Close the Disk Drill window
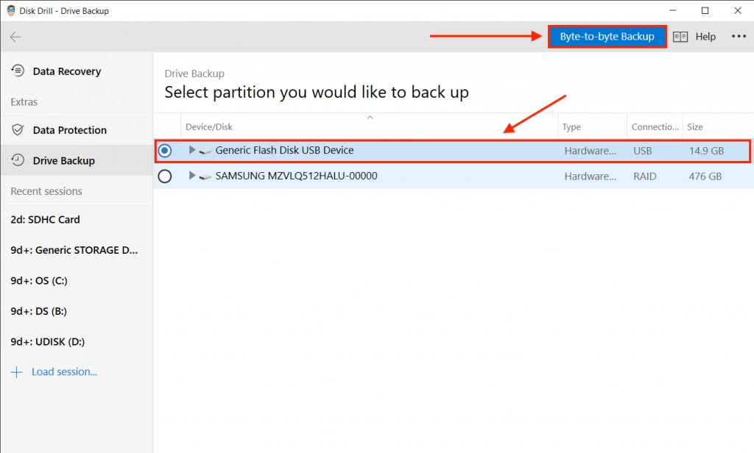Image resolution: width=754 pixels, height=453 pixels. (738, 10)
